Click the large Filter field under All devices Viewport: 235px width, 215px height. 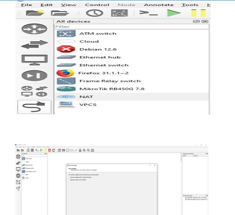pyautogui.click(x=131, y=27)
